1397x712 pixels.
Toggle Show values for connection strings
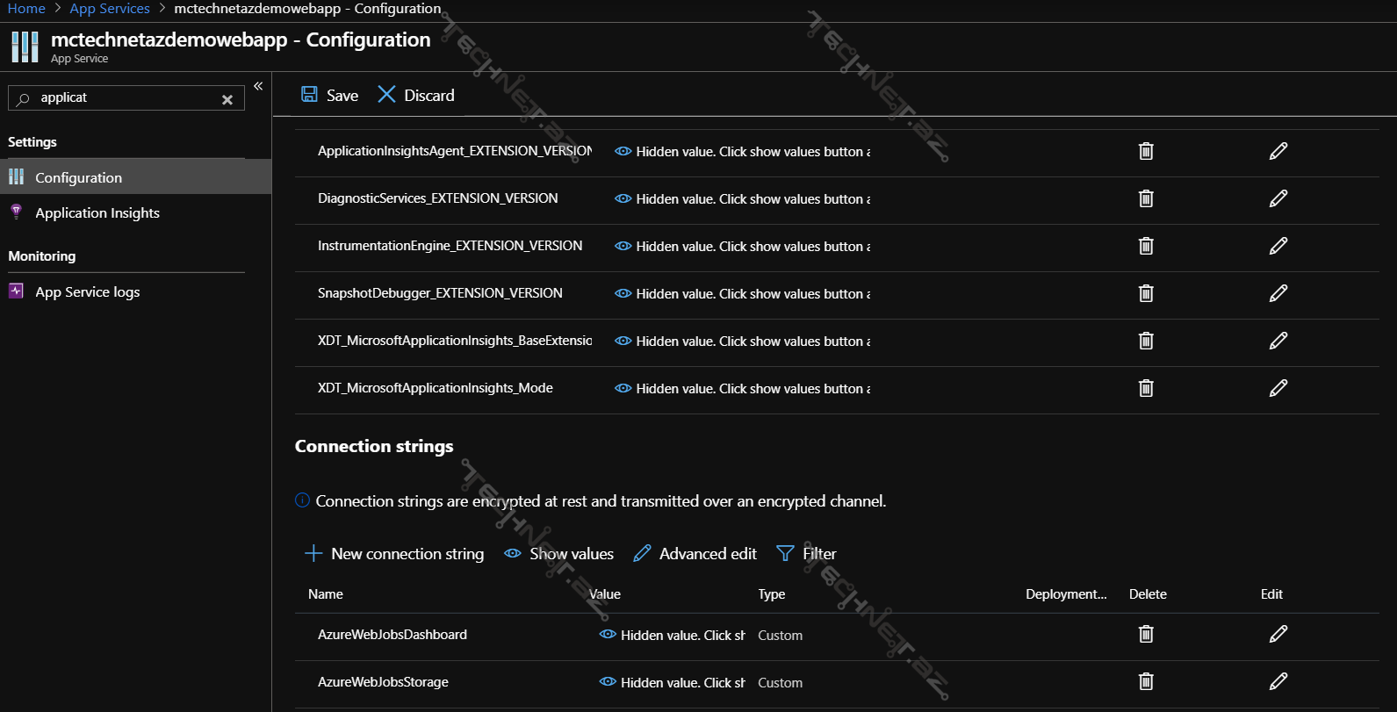point(559,553)
